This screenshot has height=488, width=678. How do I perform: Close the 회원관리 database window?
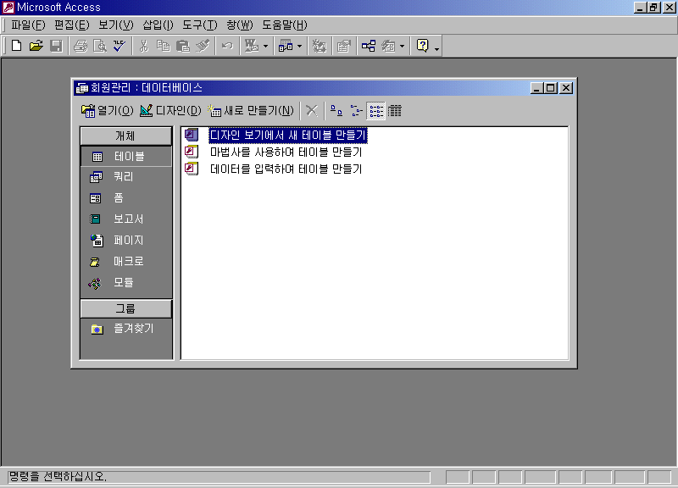(566, 88)
